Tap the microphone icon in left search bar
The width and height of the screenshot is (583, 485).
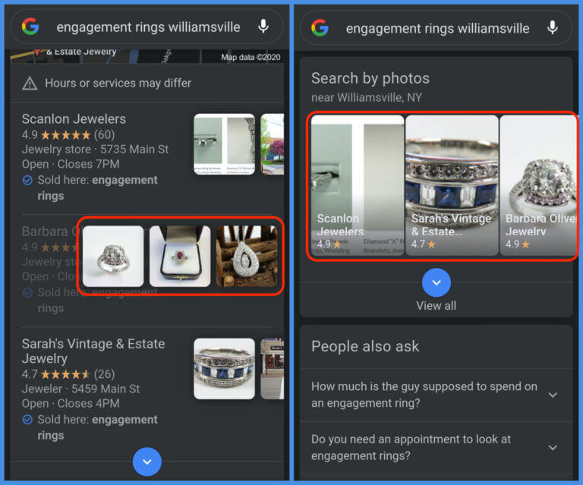point(263,27)
